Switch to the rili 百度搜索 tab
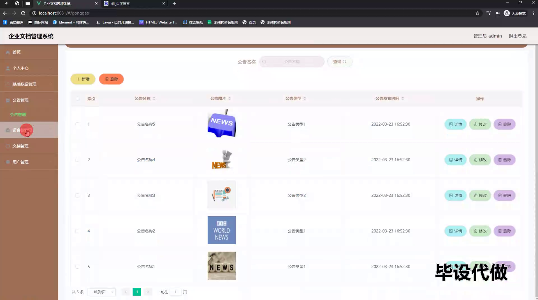 pyautogui.click(x=134, y=3)
